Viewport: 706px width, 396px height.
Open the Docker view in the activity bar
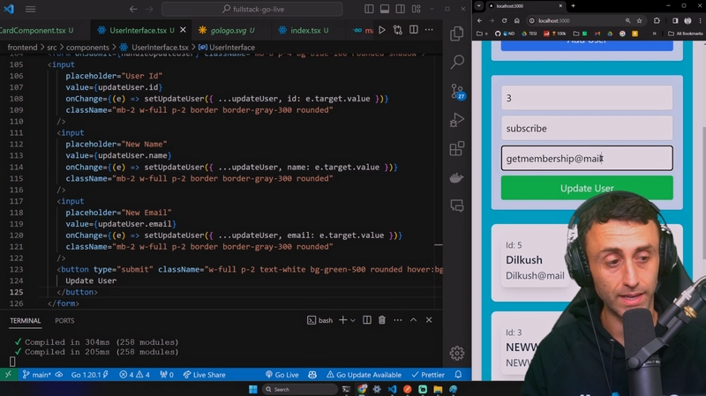click(x=456, y=178)
